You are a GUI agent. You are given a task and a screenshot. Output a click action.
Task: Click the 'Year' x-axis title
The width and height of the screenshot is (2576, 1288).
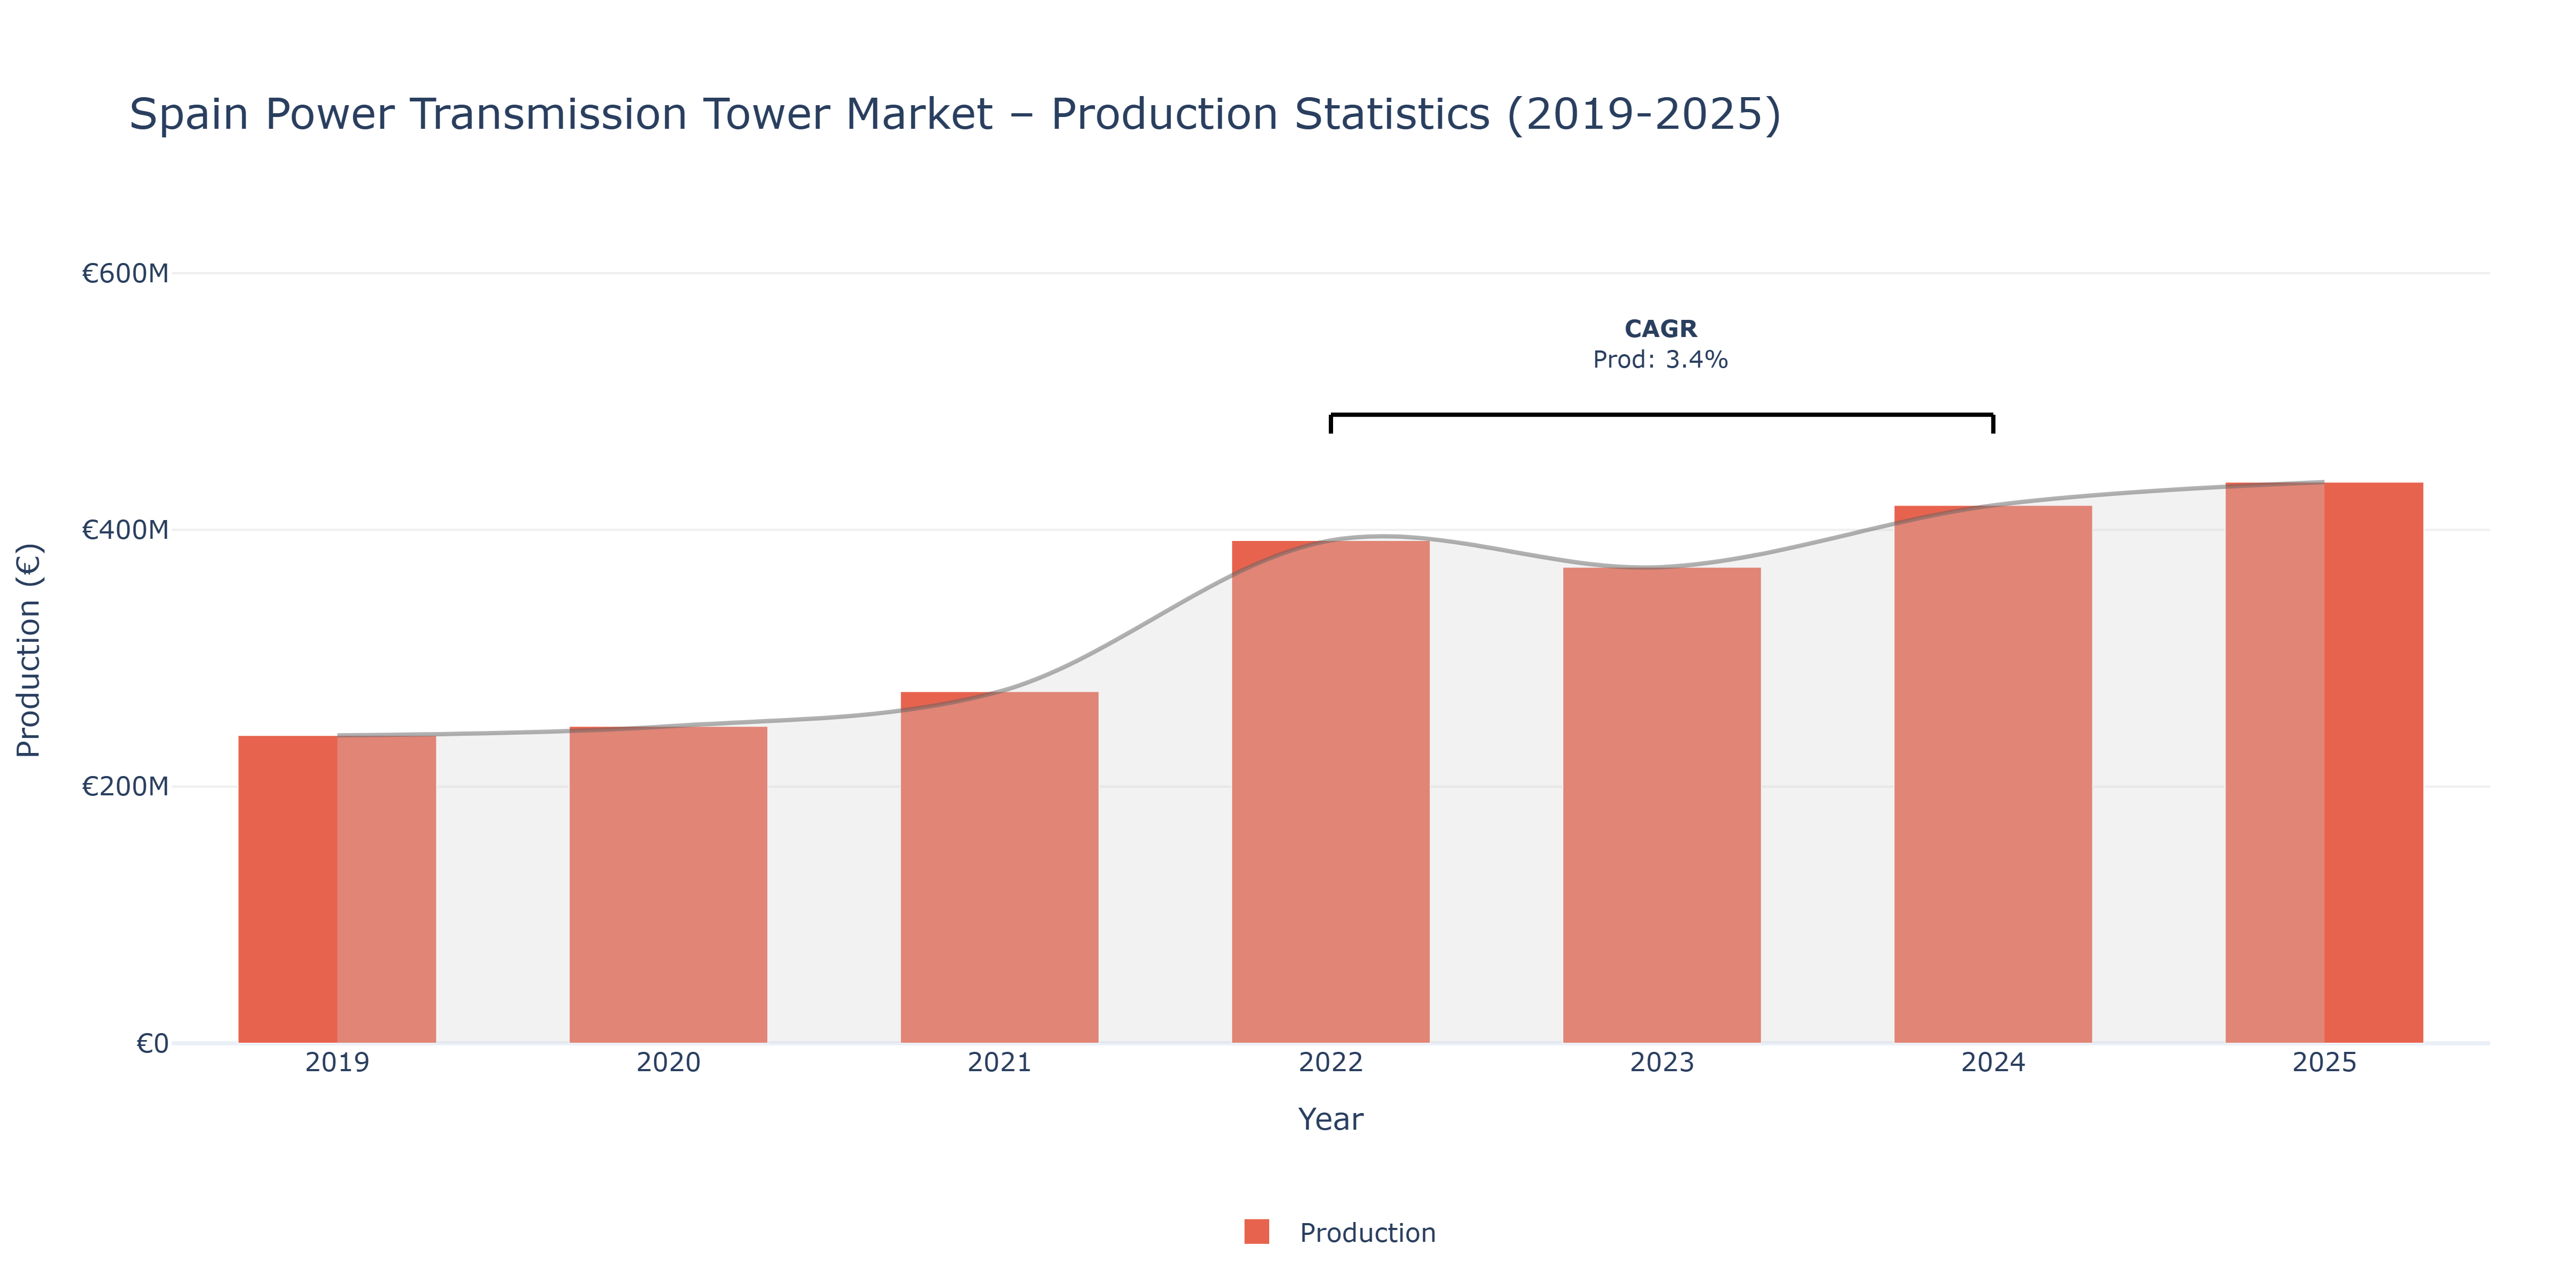tap(1330, 1119)
